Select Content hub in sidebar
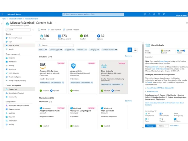The width and height of the screenshot is (188, 141). click(x=19, y=89)
